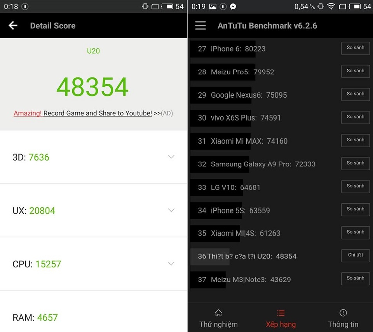Open the hamburger menu in AnTuTu Benchmark
Screen dimensions: 373x332
pyautogui.click(x=200, y=26)
